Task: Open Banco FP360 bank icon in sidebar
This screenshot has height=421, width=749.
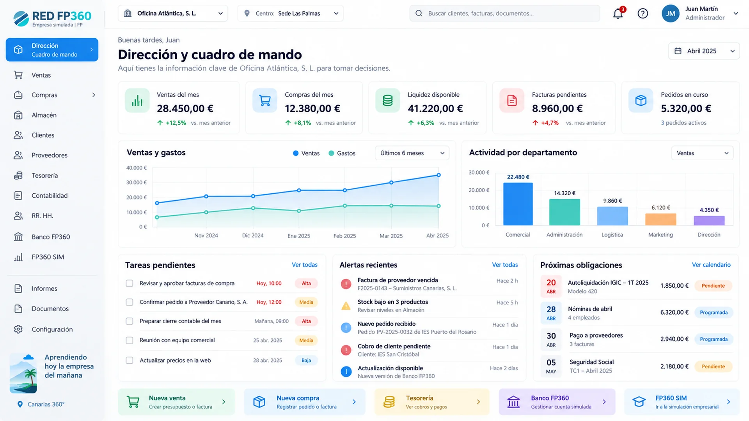Action: [x=18, y=237]
